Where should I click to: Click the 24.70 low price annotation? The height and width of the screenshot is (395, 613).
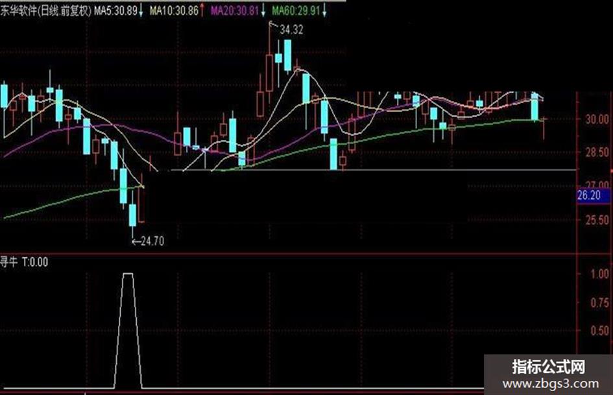tap(152, 241)
